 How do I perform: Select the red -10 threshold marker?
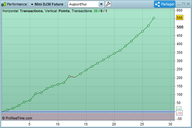180,113
